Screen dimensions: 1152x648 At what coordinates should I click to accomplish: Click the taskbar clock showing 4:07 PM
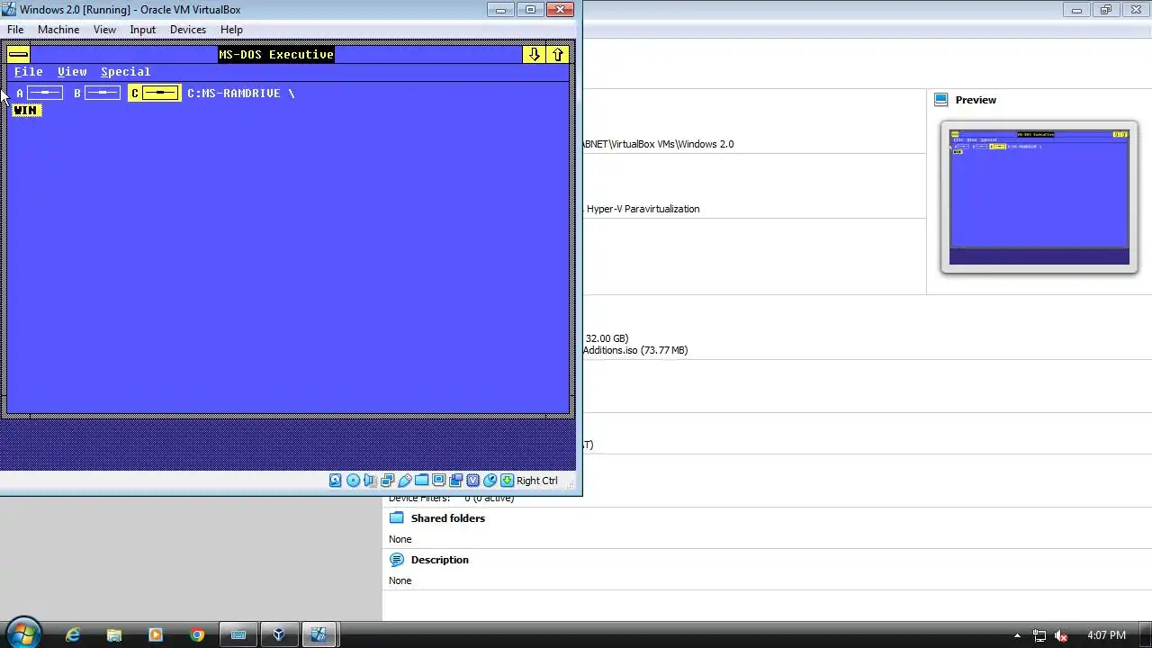(x=1106, y=635)
